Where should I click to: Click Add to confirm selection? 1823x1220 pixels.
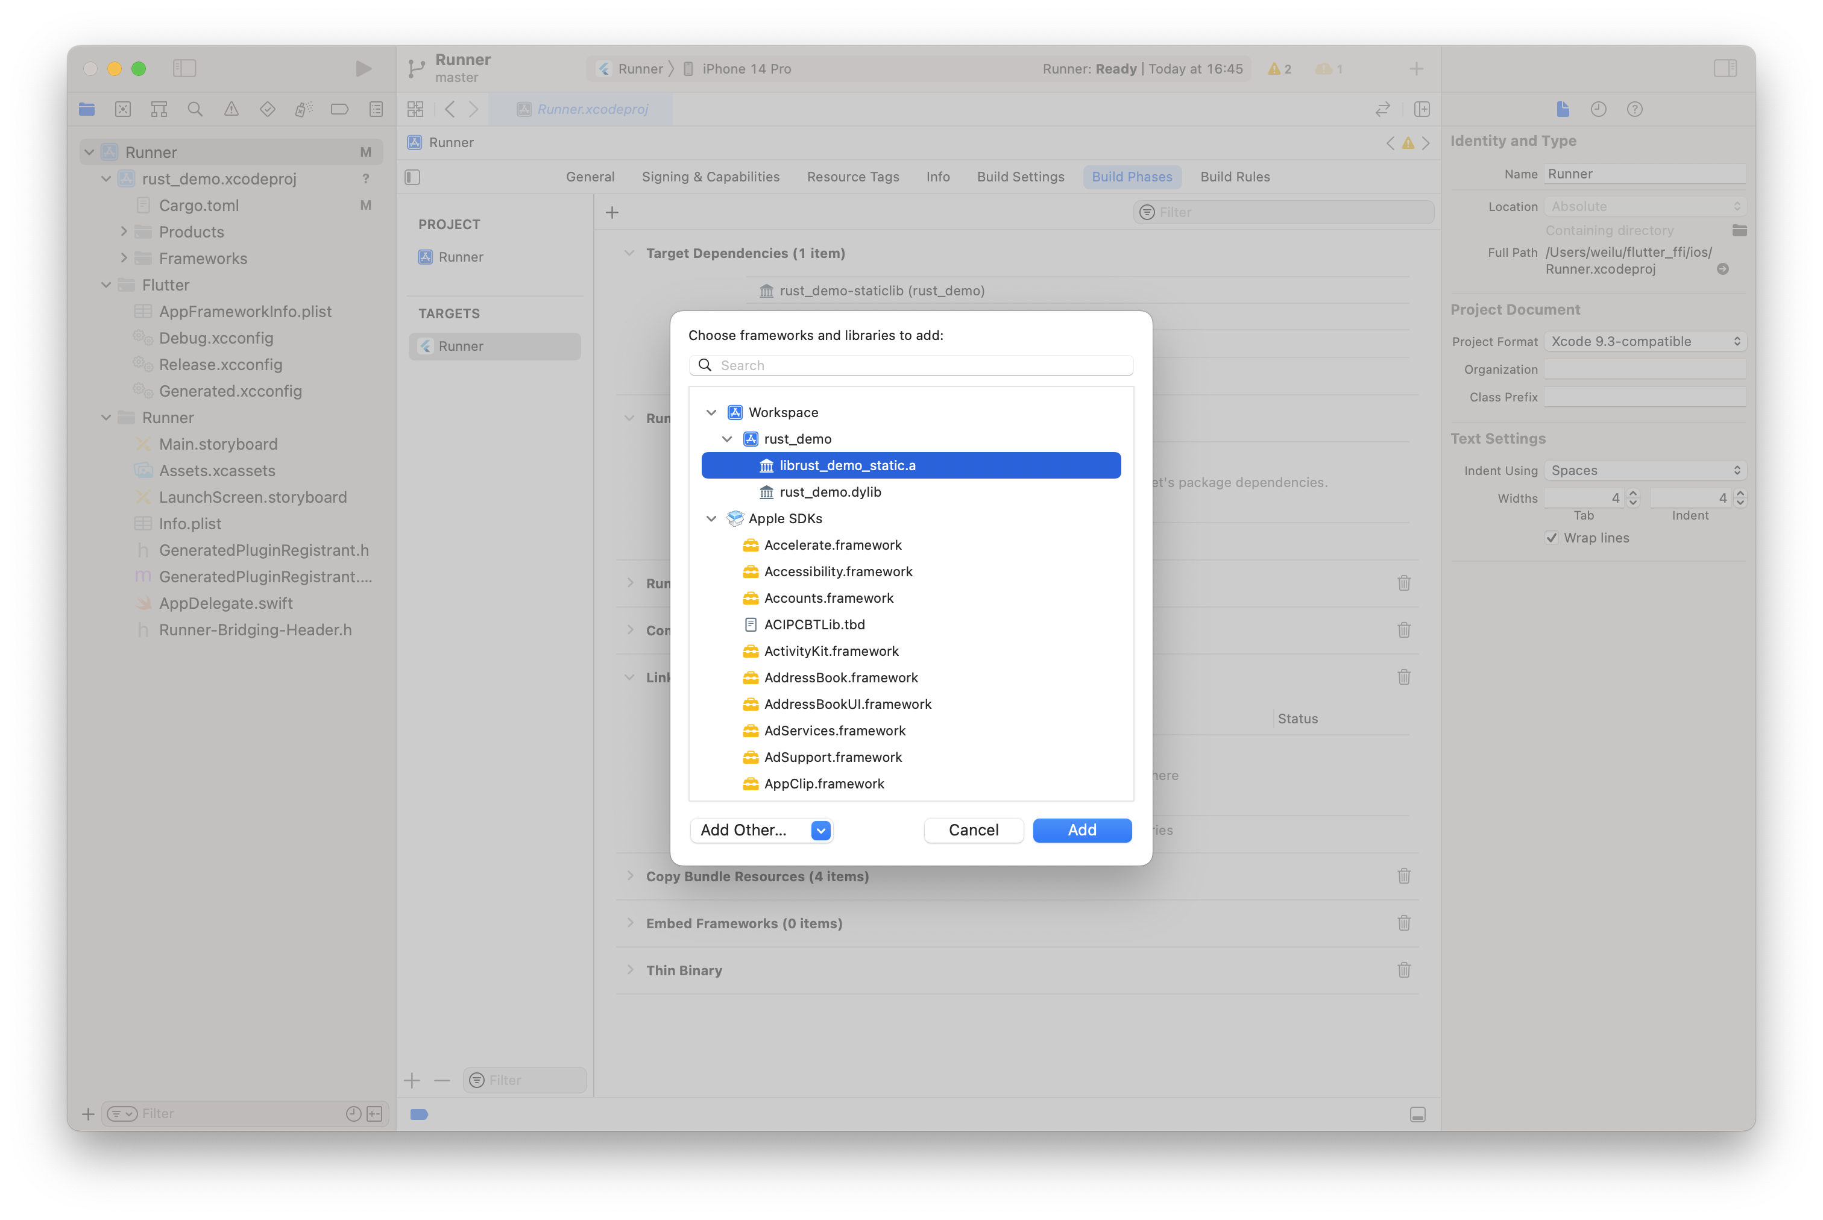click(x=1081, y=829)
